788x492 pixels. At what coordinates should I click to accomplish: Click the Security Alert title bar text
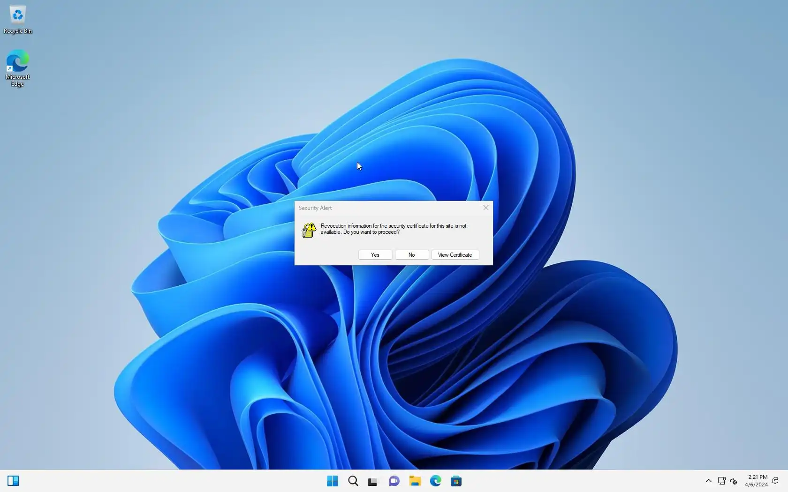coord(315,208)
